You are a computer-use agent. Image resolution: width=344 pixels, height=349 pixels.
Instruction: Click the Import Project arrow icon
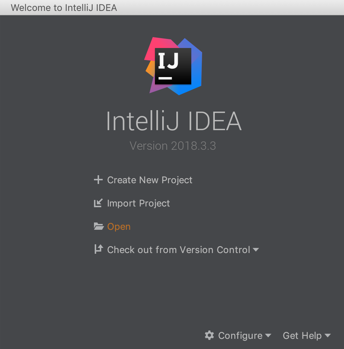click(x=98, y=203)
